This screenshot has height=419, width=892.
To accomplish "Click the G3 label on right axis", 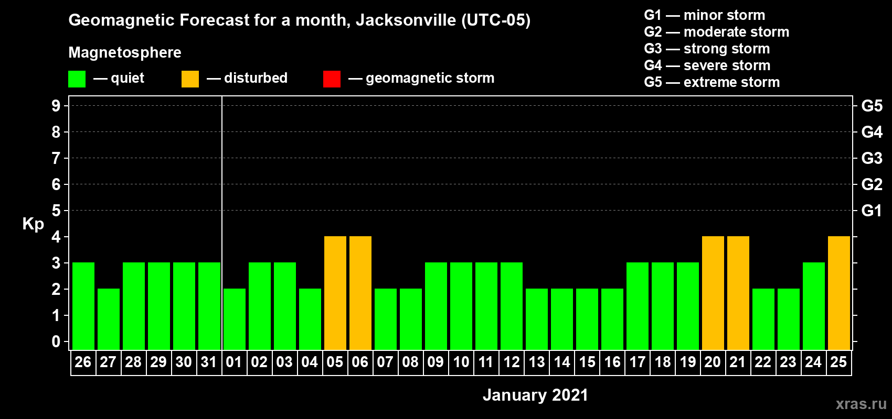I will pyautogui.click(x=872, y=158).
